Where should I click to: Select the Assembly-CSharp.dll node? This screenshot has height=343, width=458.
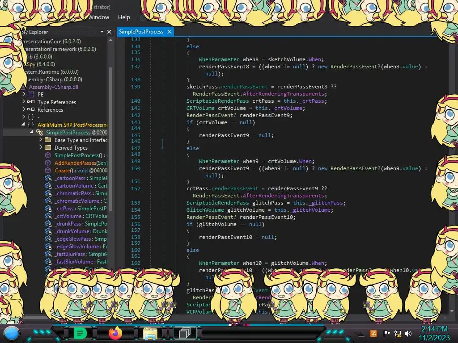pos(54,87)
